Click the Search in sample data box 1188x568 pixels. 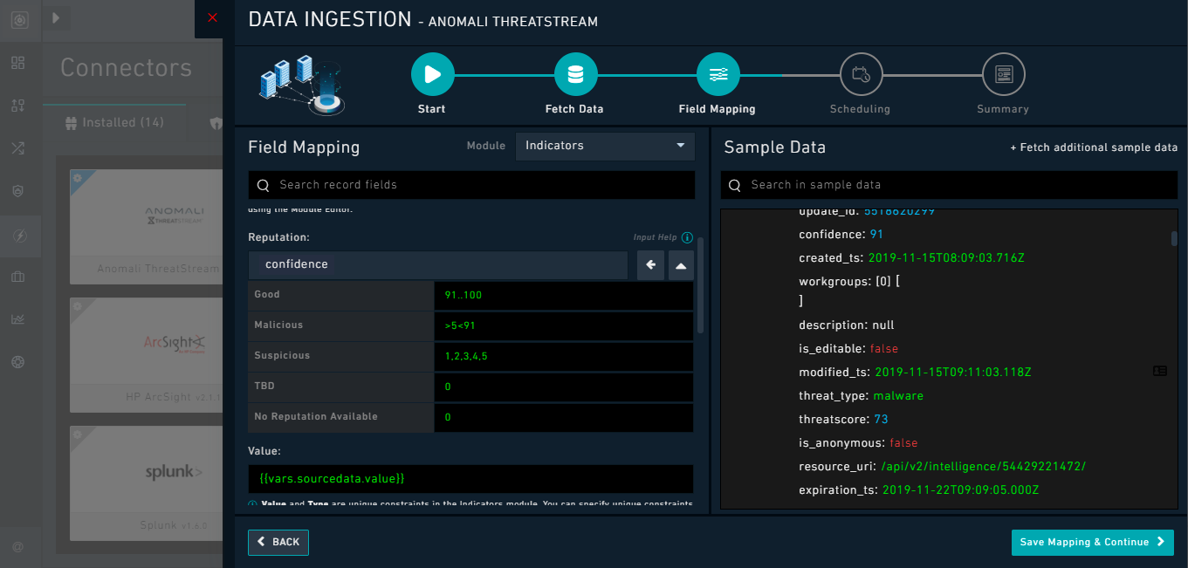[949, 185]
